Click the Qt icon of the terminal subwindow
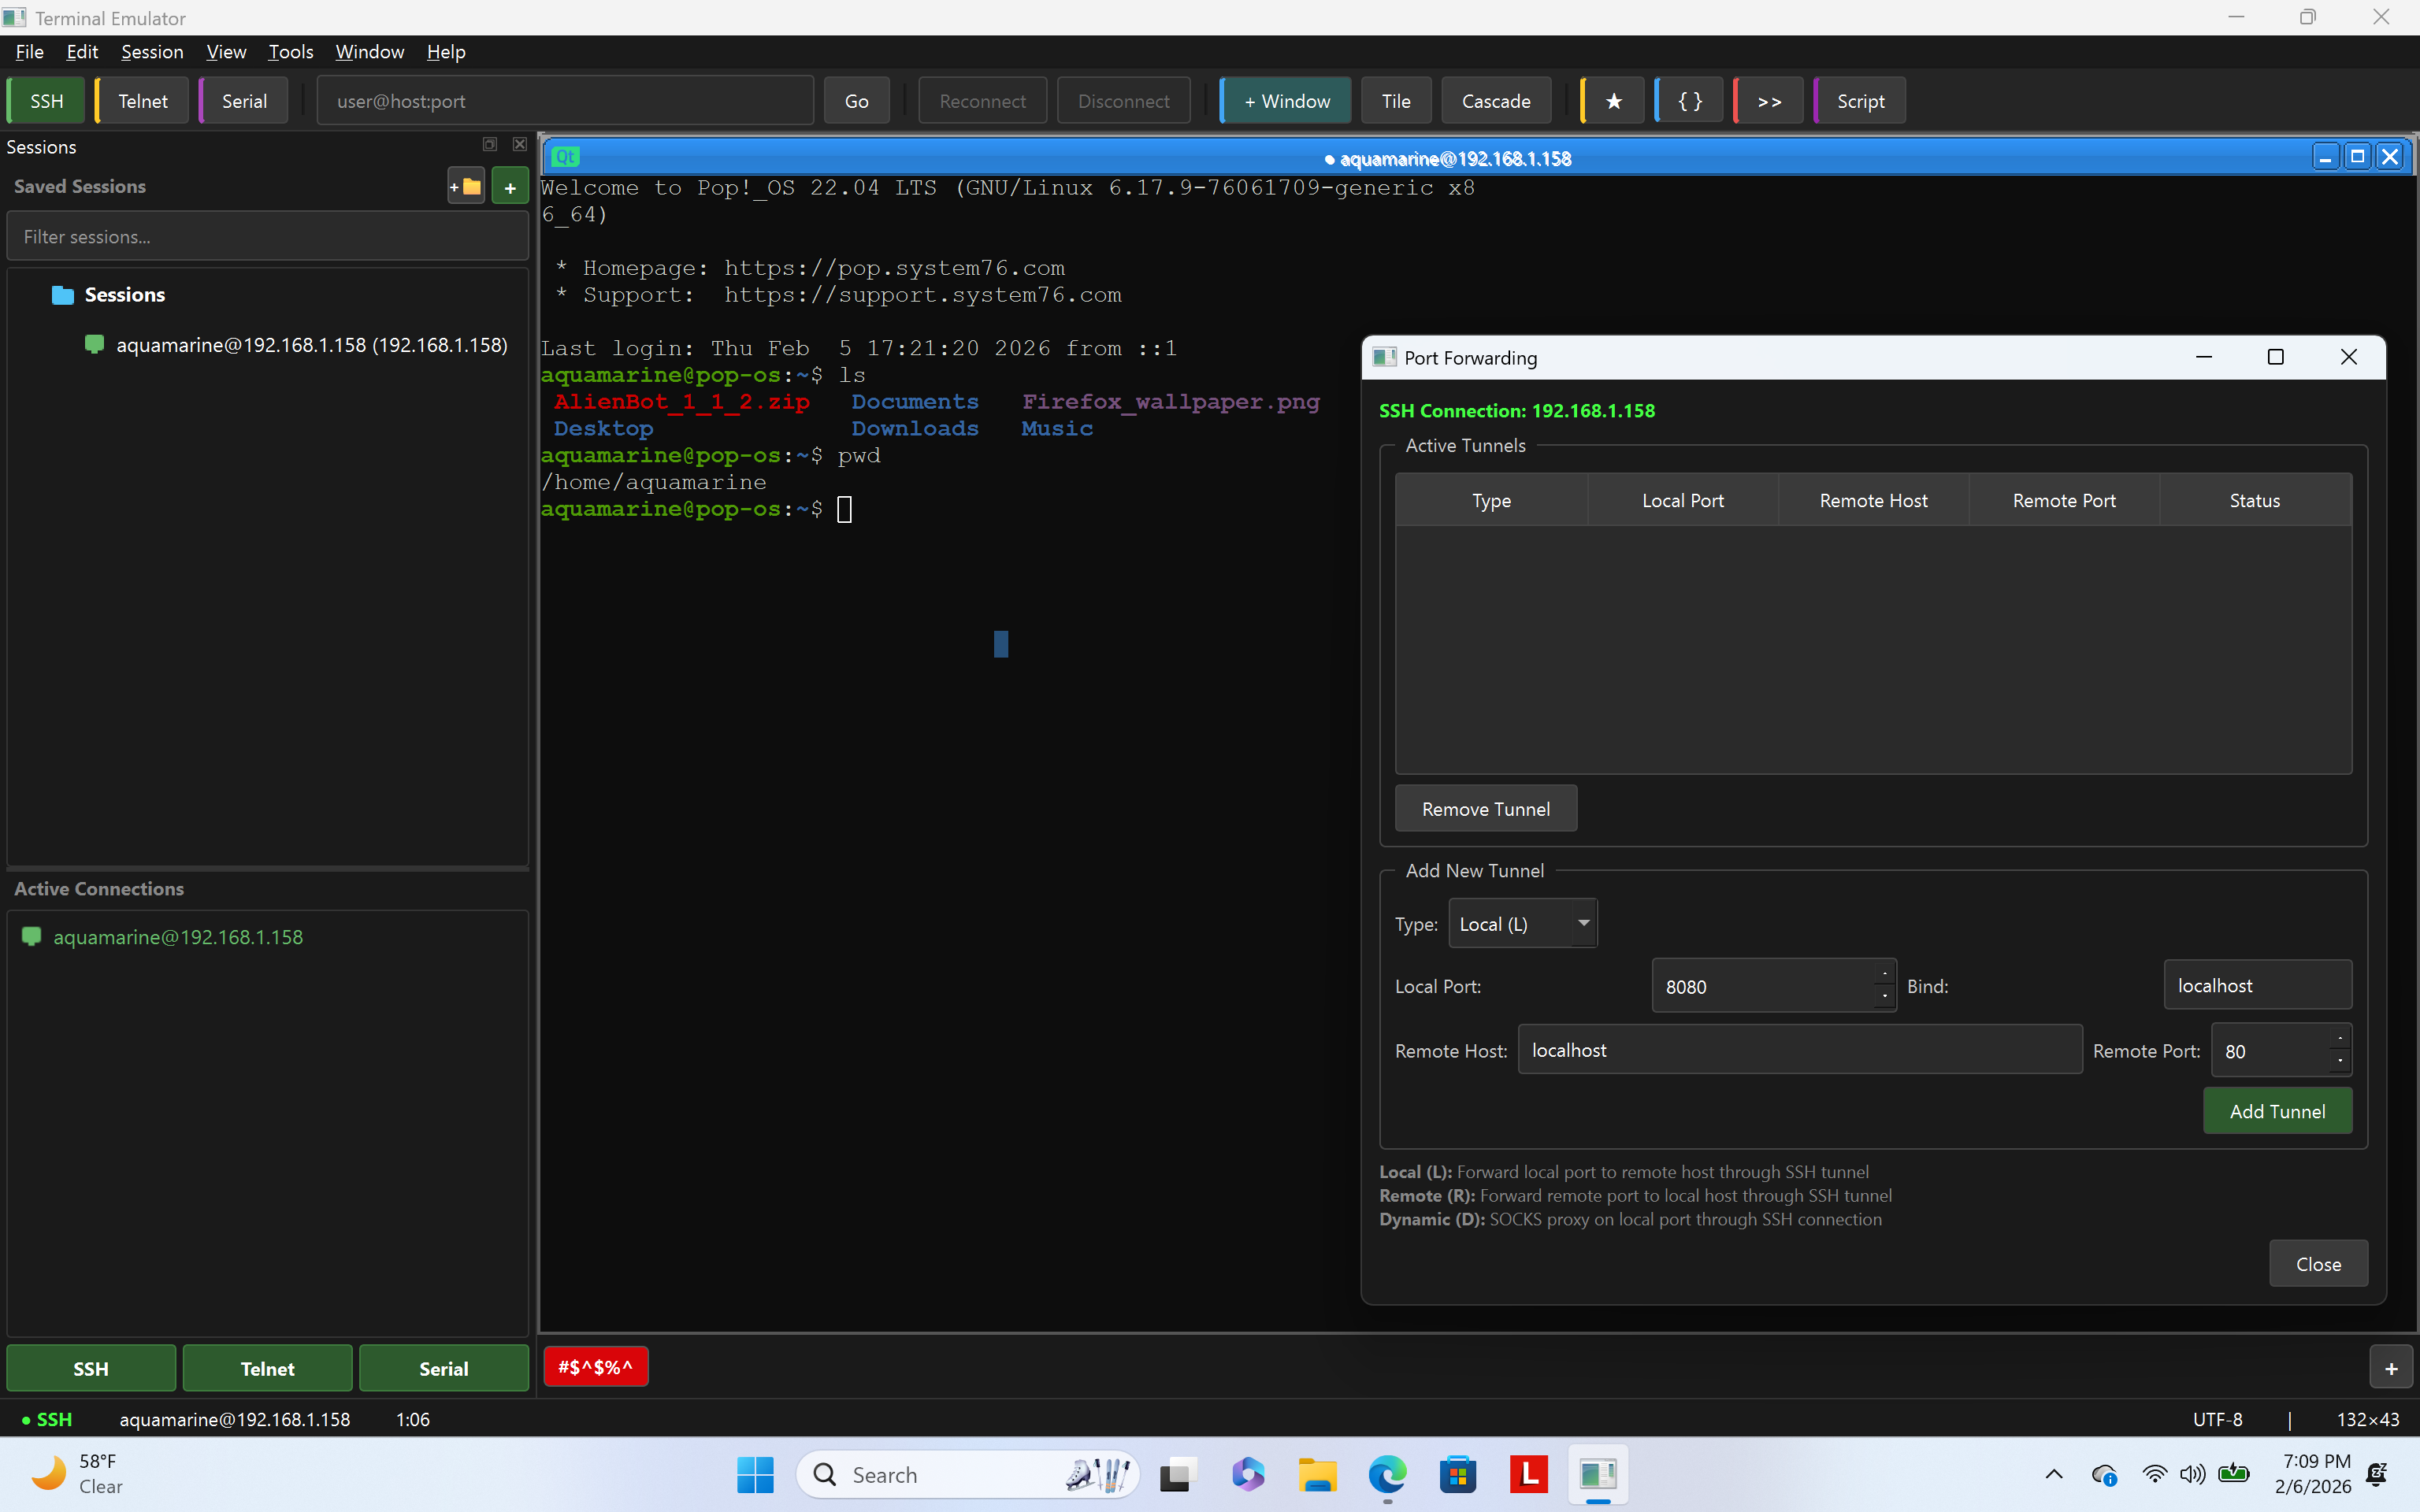Image resolution: width=2420 pixels, height=1512 pixels. 565,157
